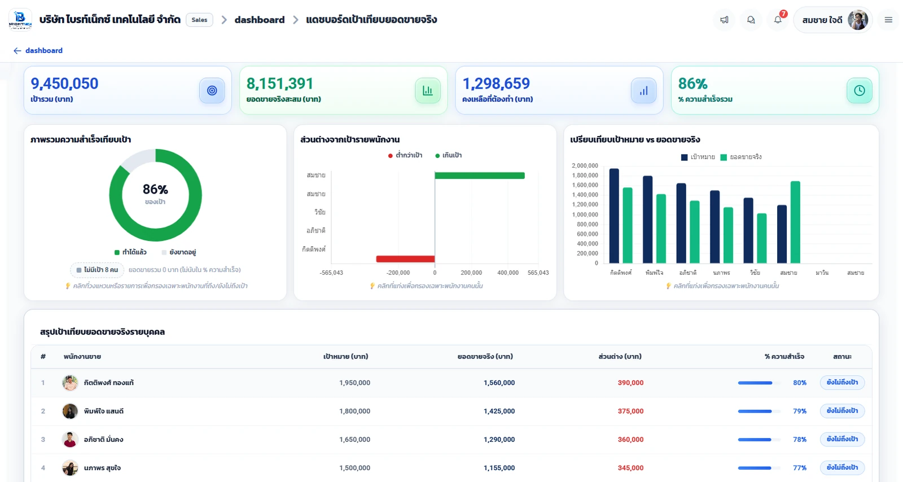Click the % ความสำเร็จ column header

(x=784, y=357)
